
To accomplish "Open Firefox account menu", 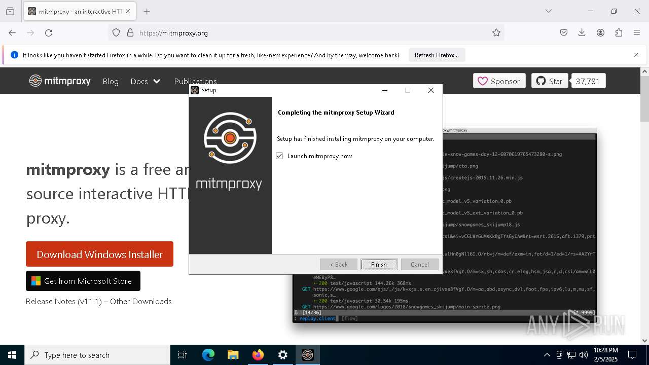I will [x=600, y=32].
